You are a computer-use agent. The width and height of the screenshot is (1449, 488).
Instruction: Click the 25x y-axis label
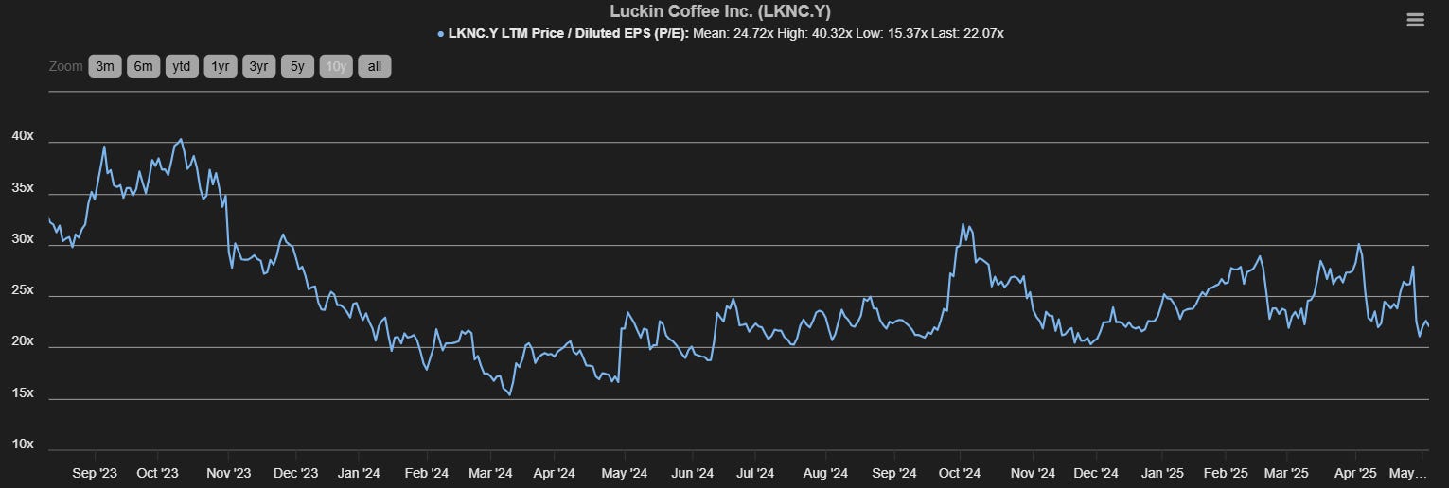[x=23, y=290]
